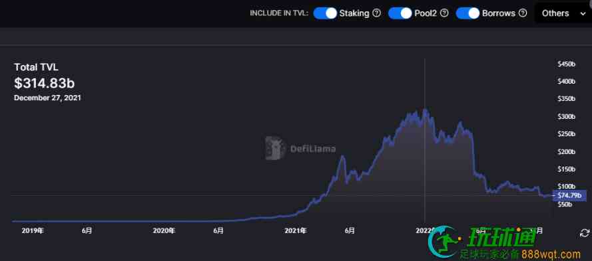
Task: Open the Pool2 help question-mark icon
Action: click(444, 13)
